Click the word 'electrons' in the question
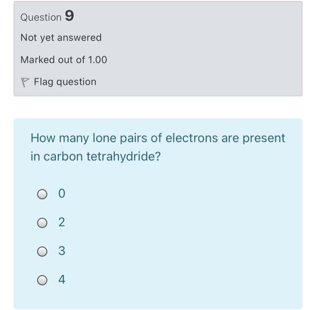Image resolution: width=316 pixels, height=310 pixels. [191, 138]
